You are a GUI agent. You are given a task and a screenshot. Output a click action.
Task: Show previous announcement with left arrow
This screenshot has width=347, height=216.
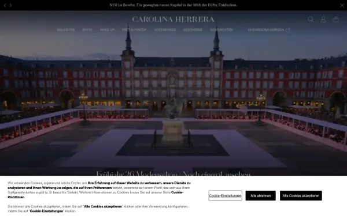click(5, 5)
